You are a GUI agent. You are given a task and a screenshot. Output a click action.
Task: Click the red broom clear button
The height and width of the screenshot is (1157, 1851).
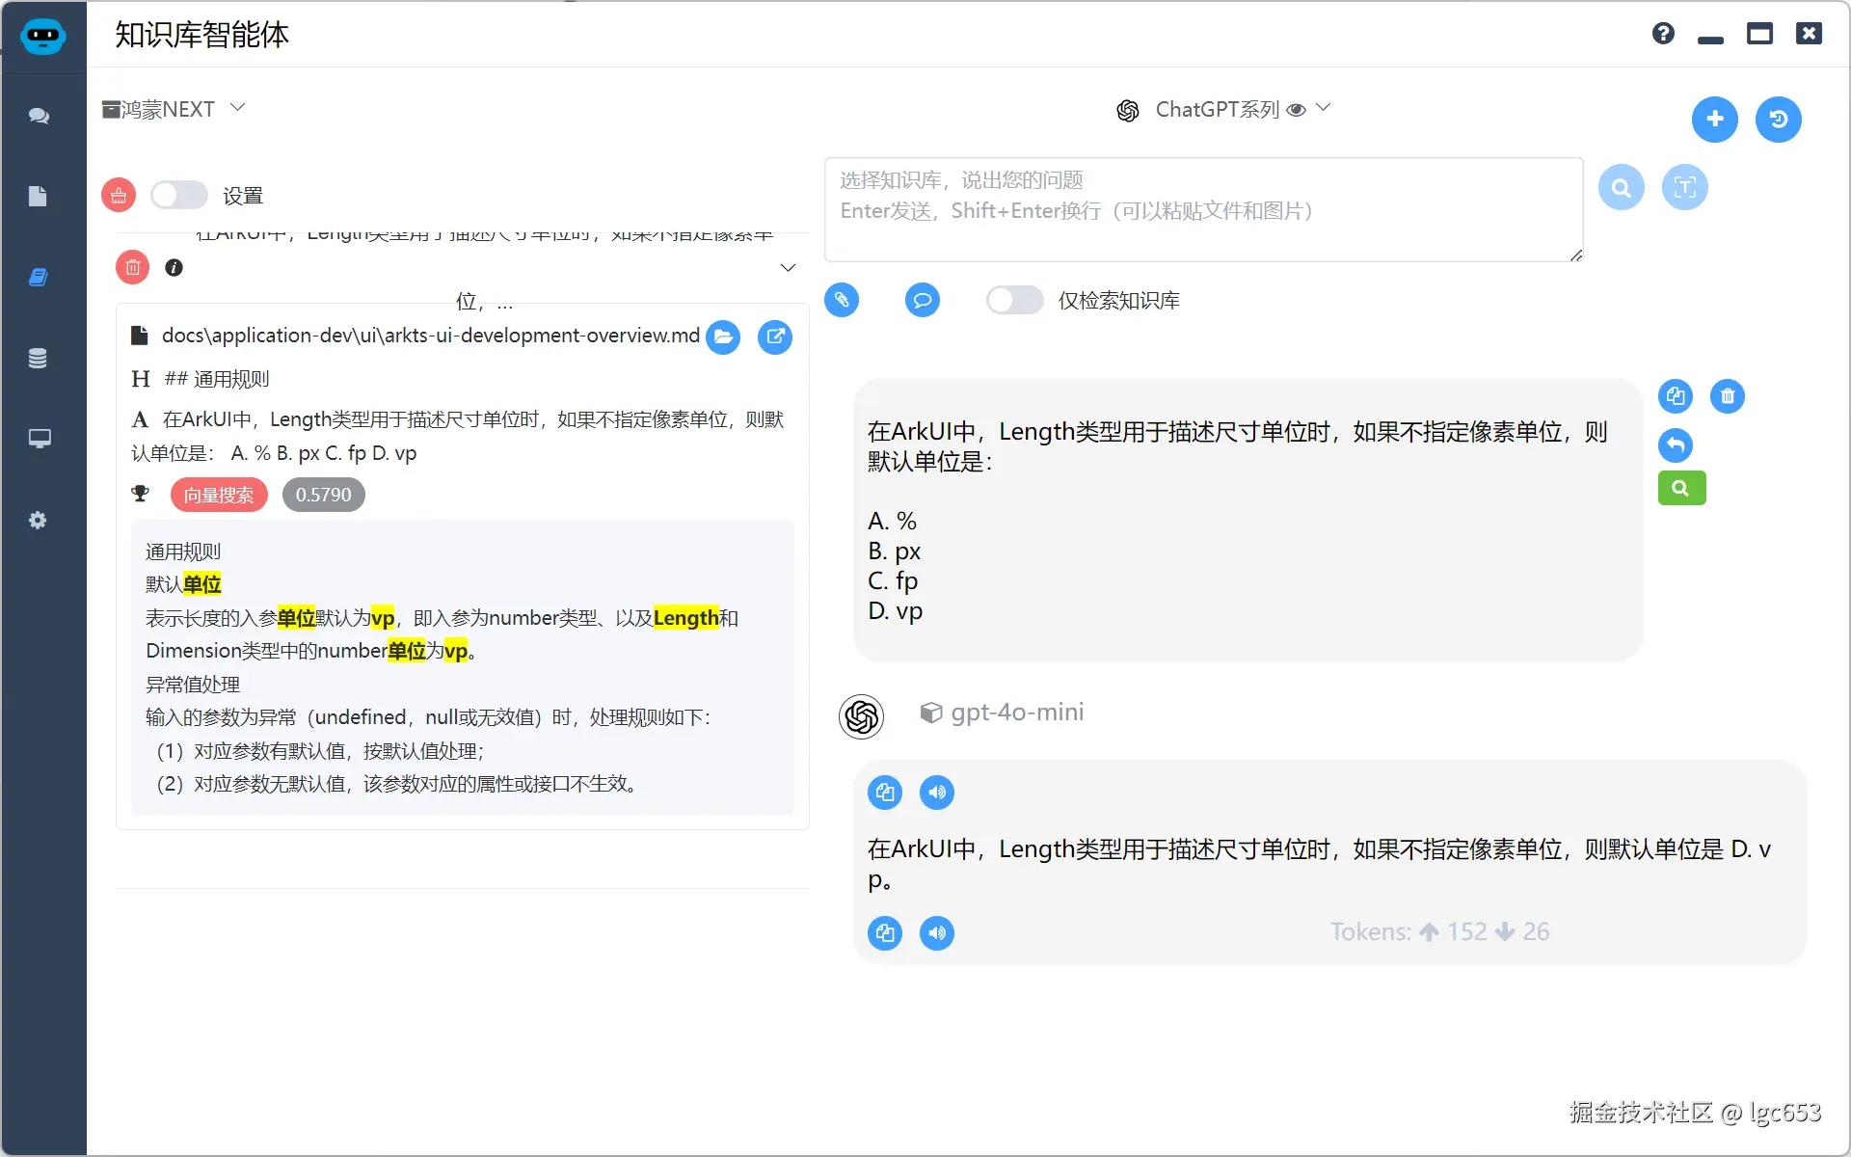pyautogui.click(x=119, y=196)
